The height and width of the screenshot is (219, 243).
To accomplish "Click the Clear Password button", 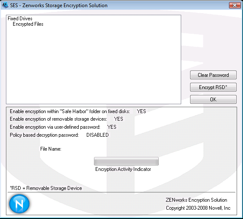I will [213, 75].
